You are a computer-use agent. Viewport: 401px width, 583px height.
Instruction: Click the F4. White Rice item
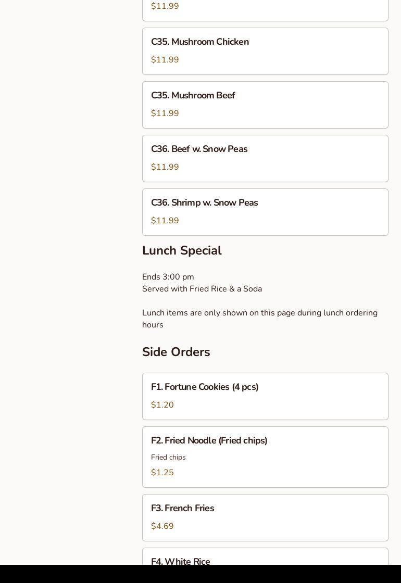click(181, 561)
